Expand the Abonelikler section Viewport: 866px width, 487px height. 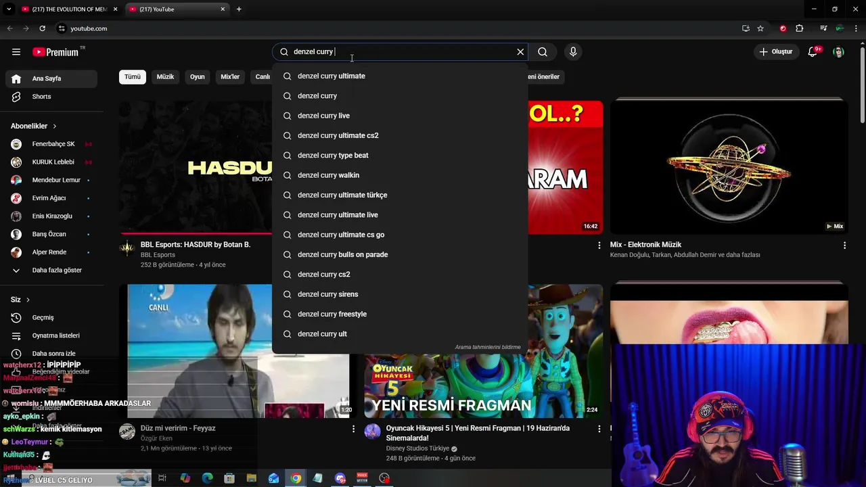click(x=34, y=126)
